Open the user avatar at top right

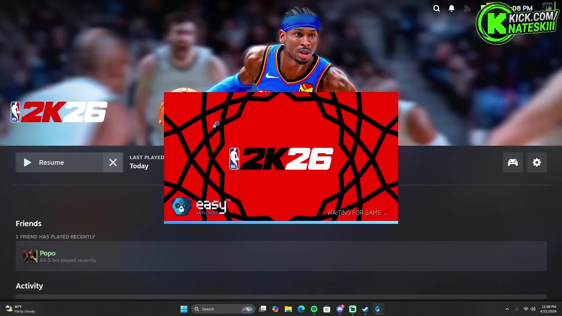click(x=547, y=8)
